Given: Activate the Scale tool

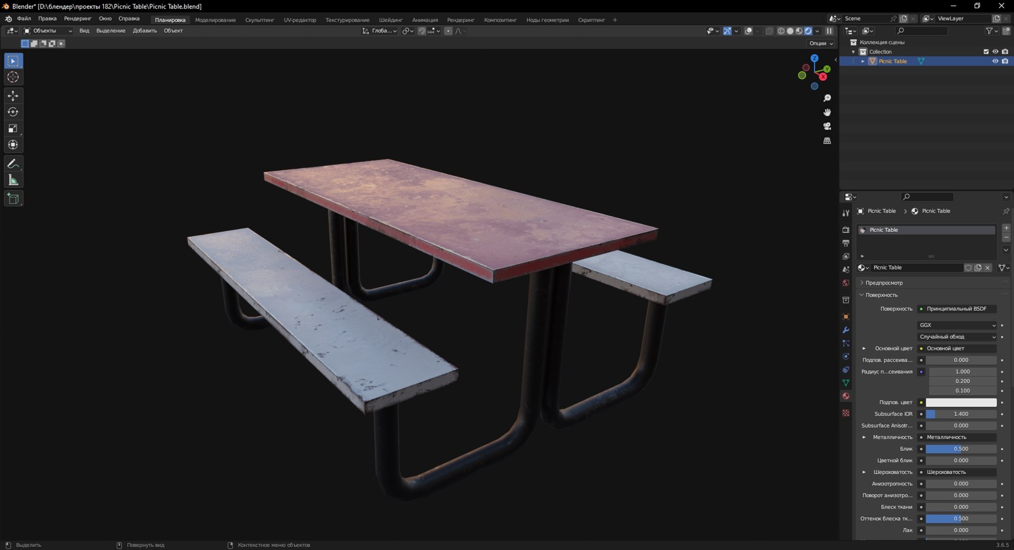Looking at the screenshot, I should tap(13, 128).
